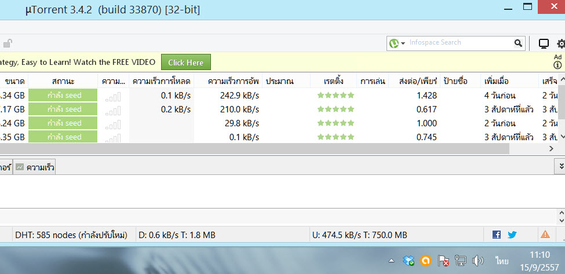Click the ratio value 0.617

point(427,109)
